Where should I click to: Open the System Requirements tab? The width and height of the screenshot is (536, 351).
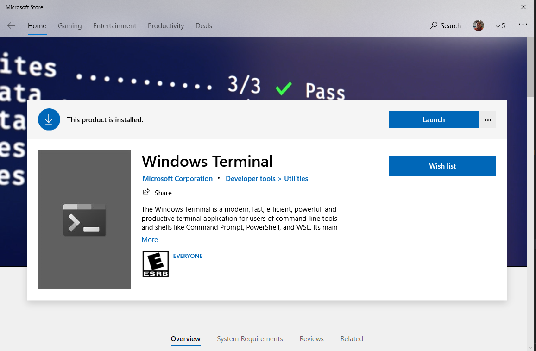pyautogui.click(x=250, y=338)
